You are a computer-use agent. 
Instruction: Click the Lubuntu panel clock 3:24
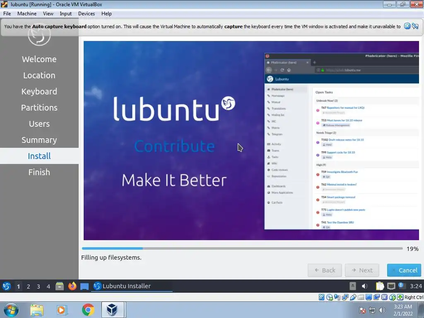tap(416, 286)
